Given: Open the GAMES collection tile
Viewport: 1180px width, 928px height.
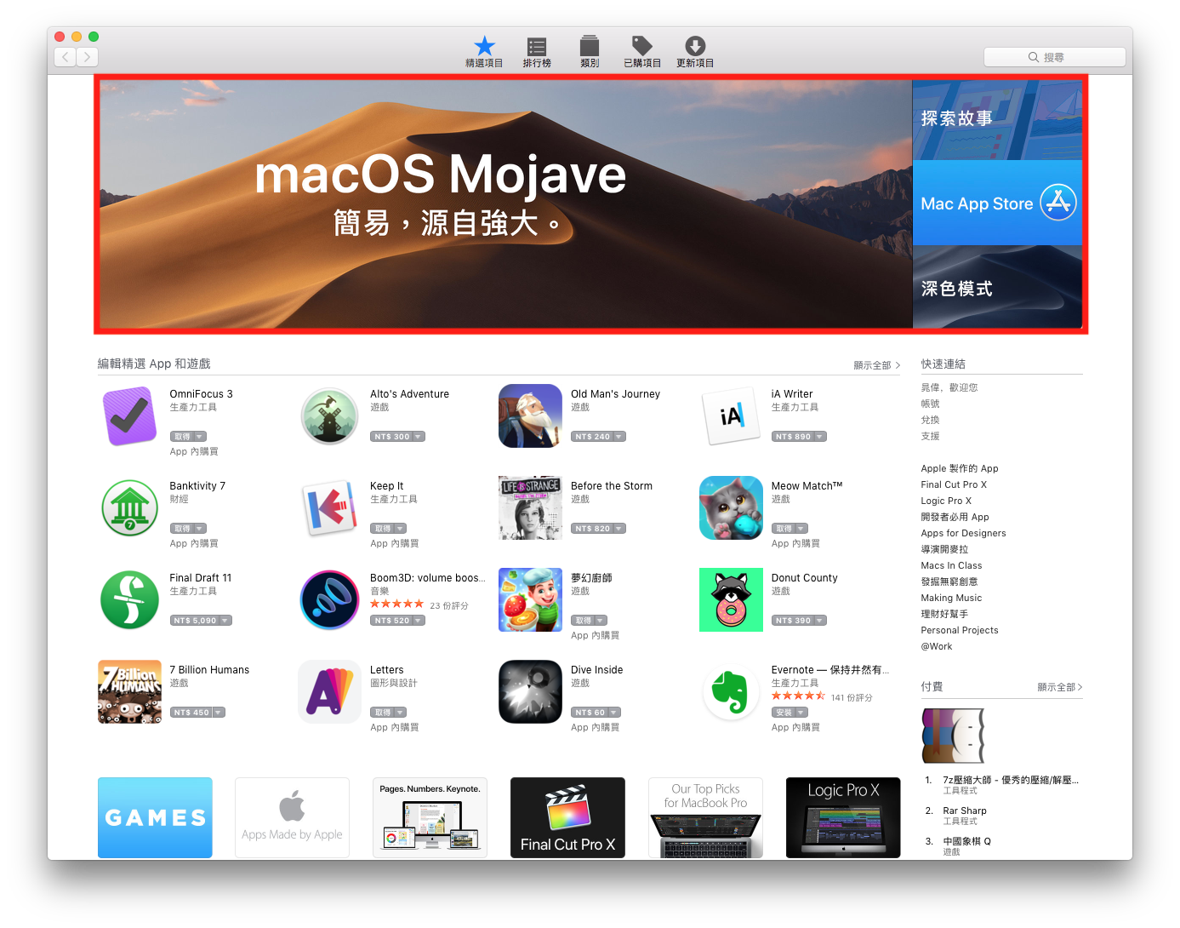Looking at the screenshot, I should click(x=155, y=817).
